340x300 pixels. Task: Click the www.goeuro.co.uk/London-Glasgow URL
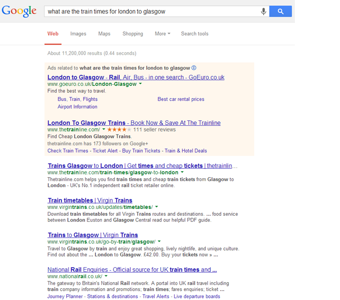pos(92,84)
